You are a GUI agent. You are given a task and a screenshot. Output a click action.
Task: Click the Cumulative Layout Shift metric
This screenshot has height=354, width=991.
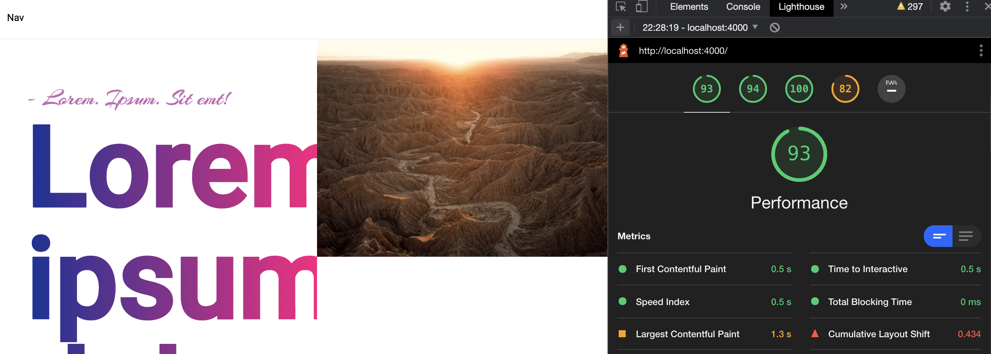pyautogui.click(x=895, y=334)
